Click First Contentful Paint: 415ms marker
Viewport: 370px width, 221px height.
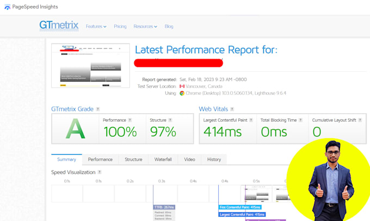point(240,207)
